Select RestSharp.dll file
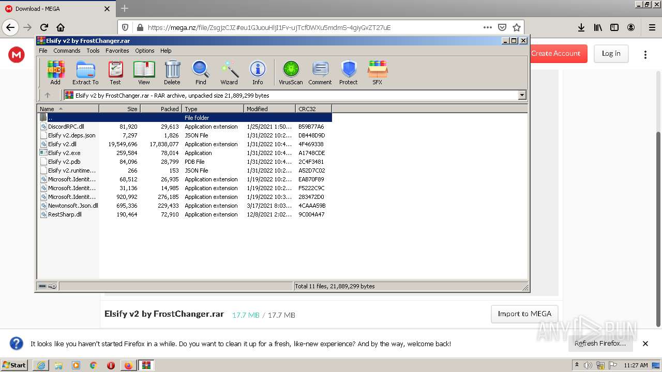Screen dimensions: 662x372 click(x=185, y=214)
